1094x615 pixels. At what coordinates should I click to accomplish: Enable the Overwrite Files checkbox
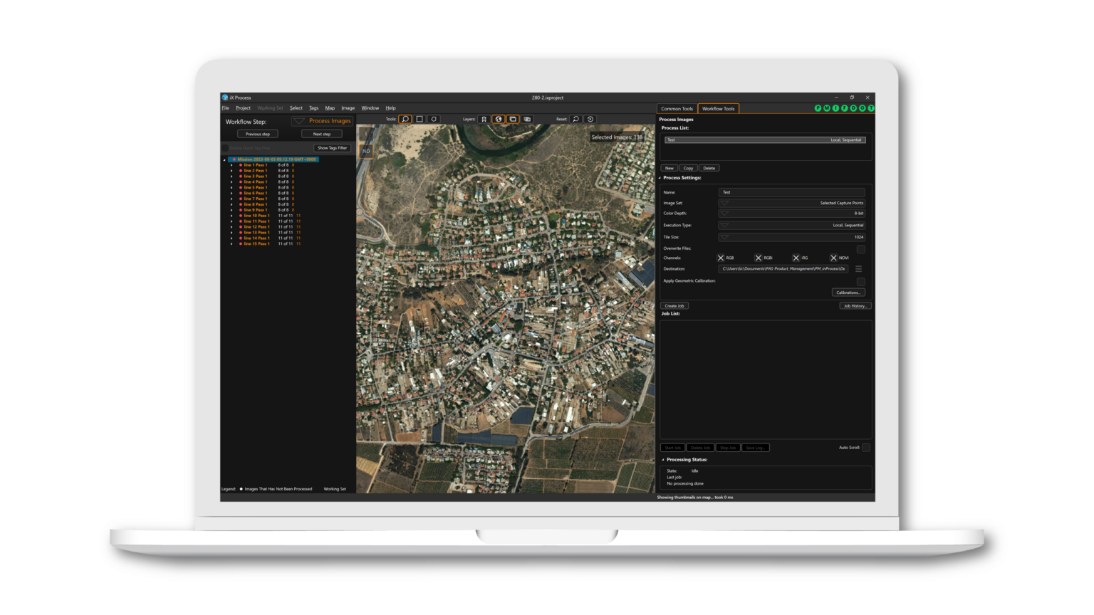click(860, 249)
